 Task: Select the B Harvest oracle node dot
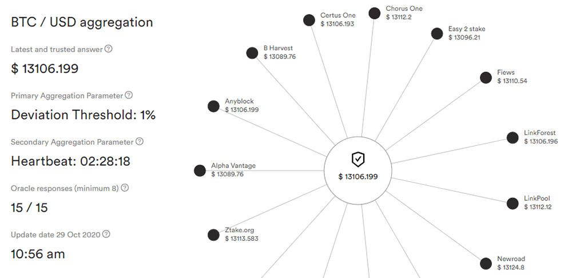(252, 53)
